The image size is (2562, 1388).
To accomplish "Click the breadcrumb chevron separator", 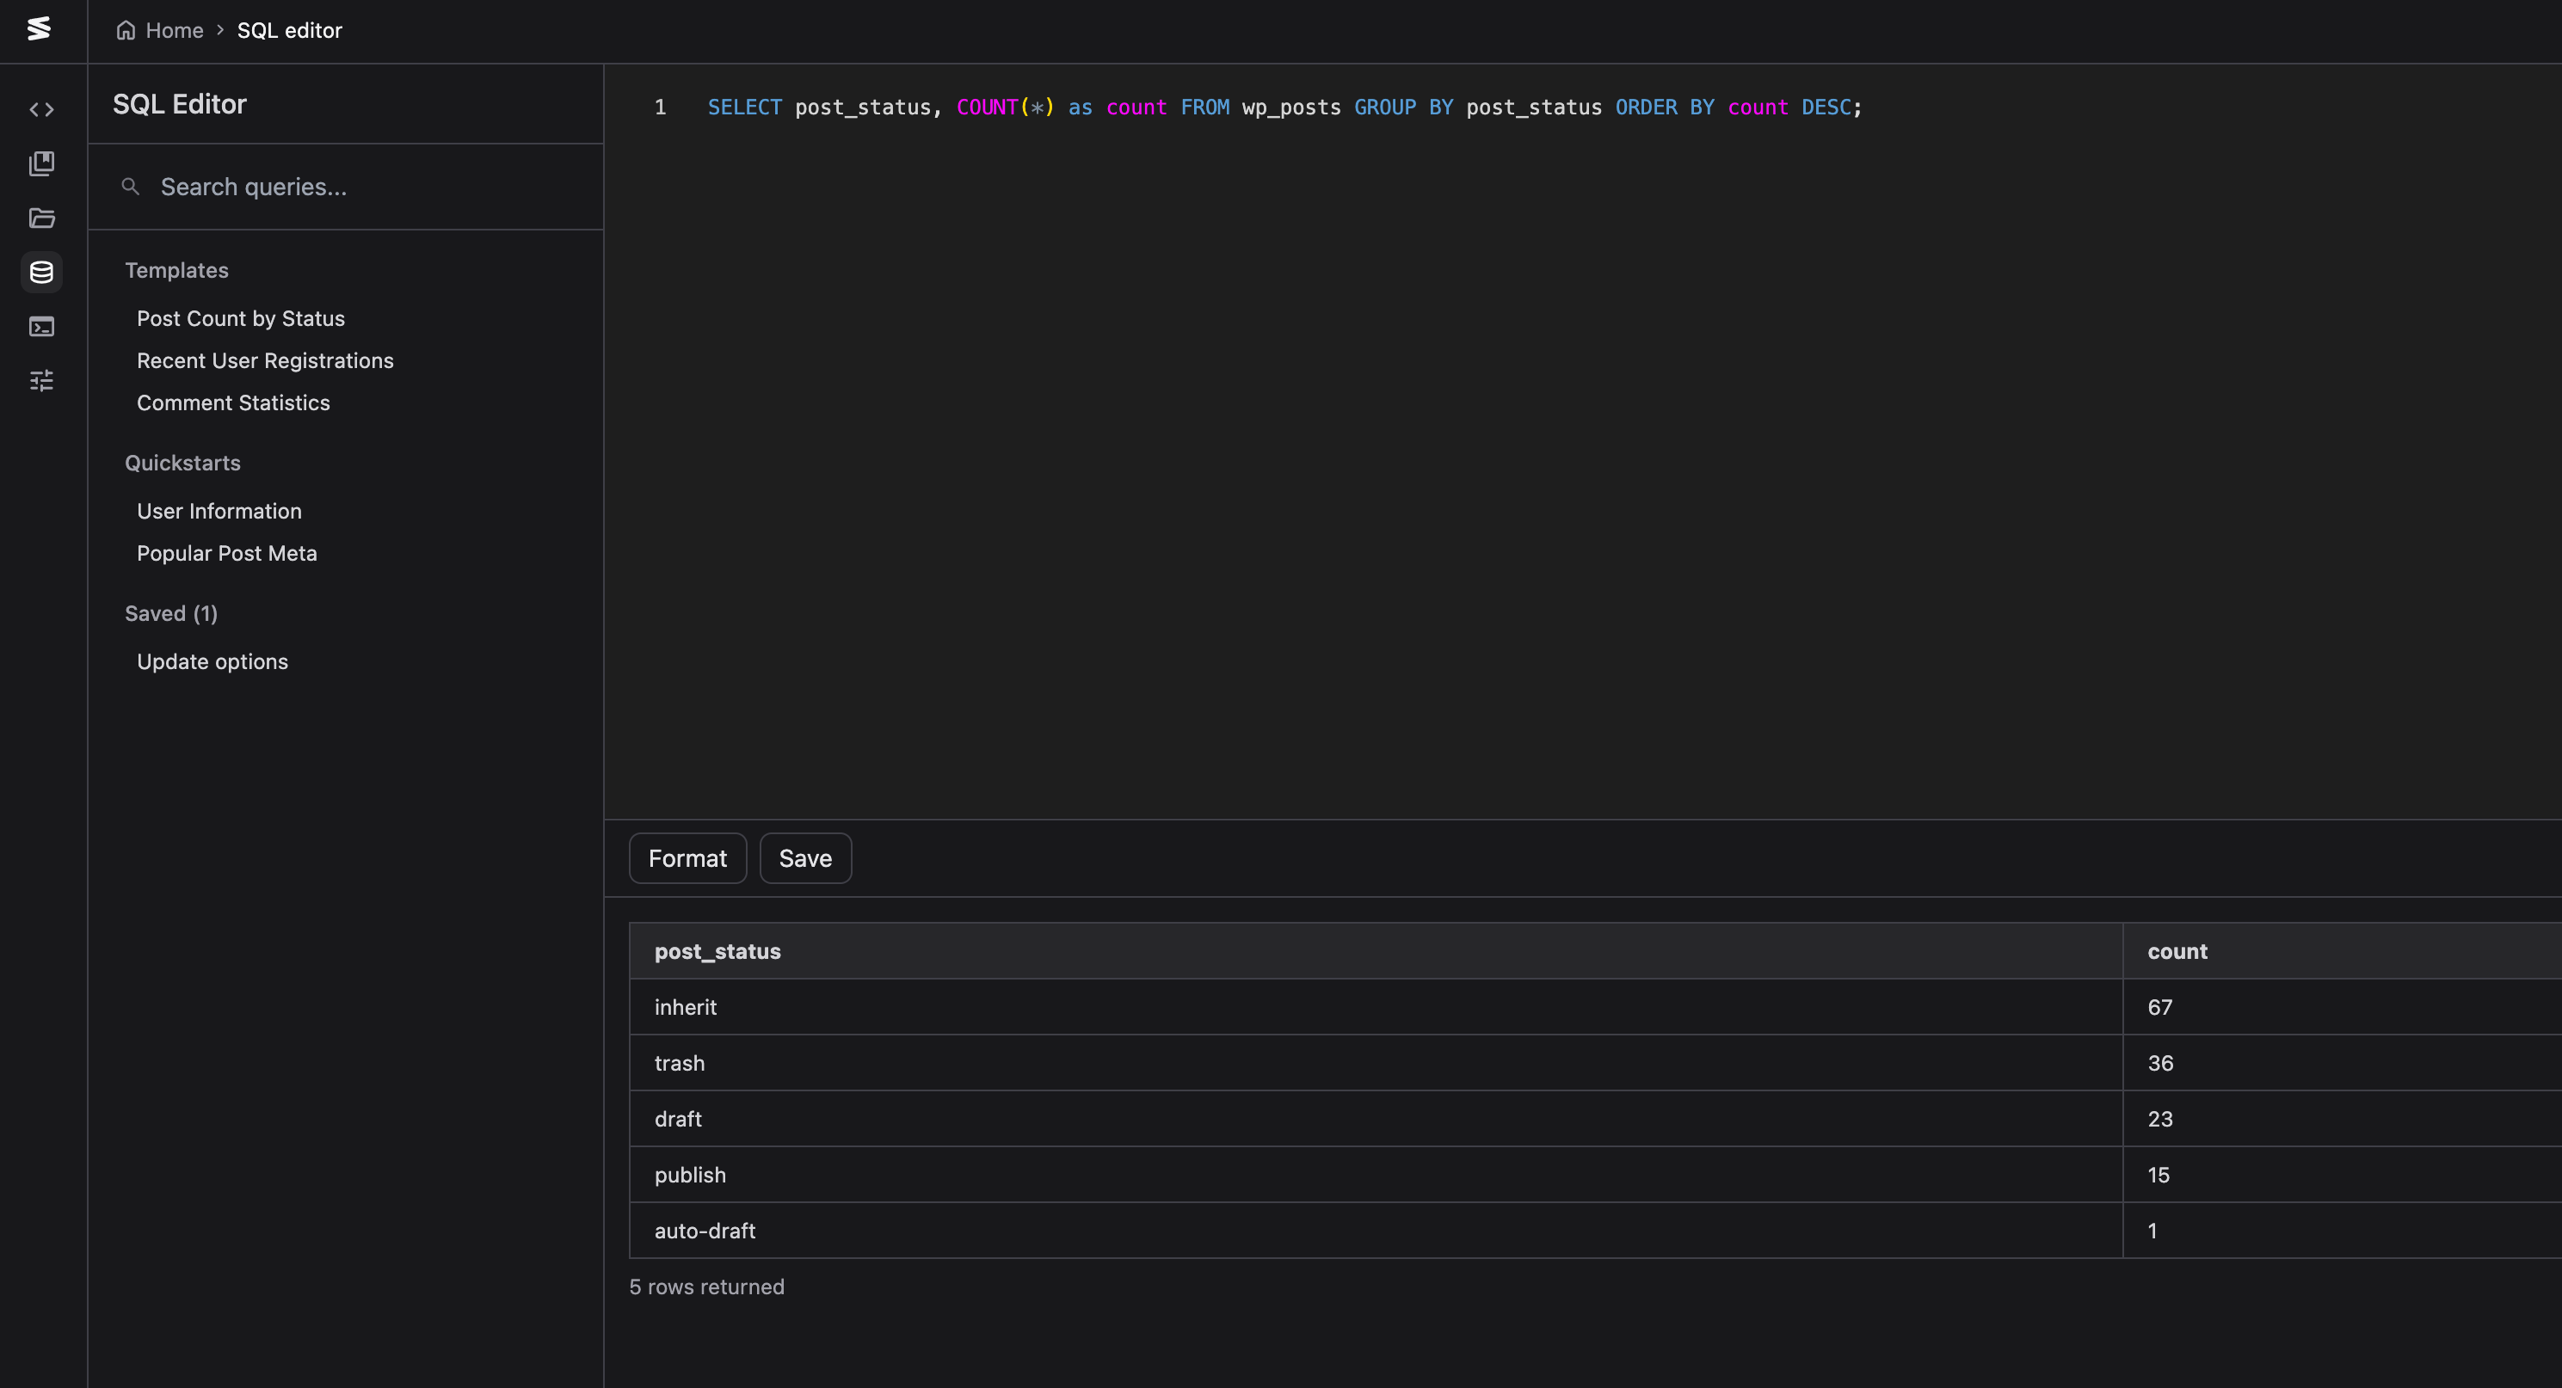I will coord(219,30).
